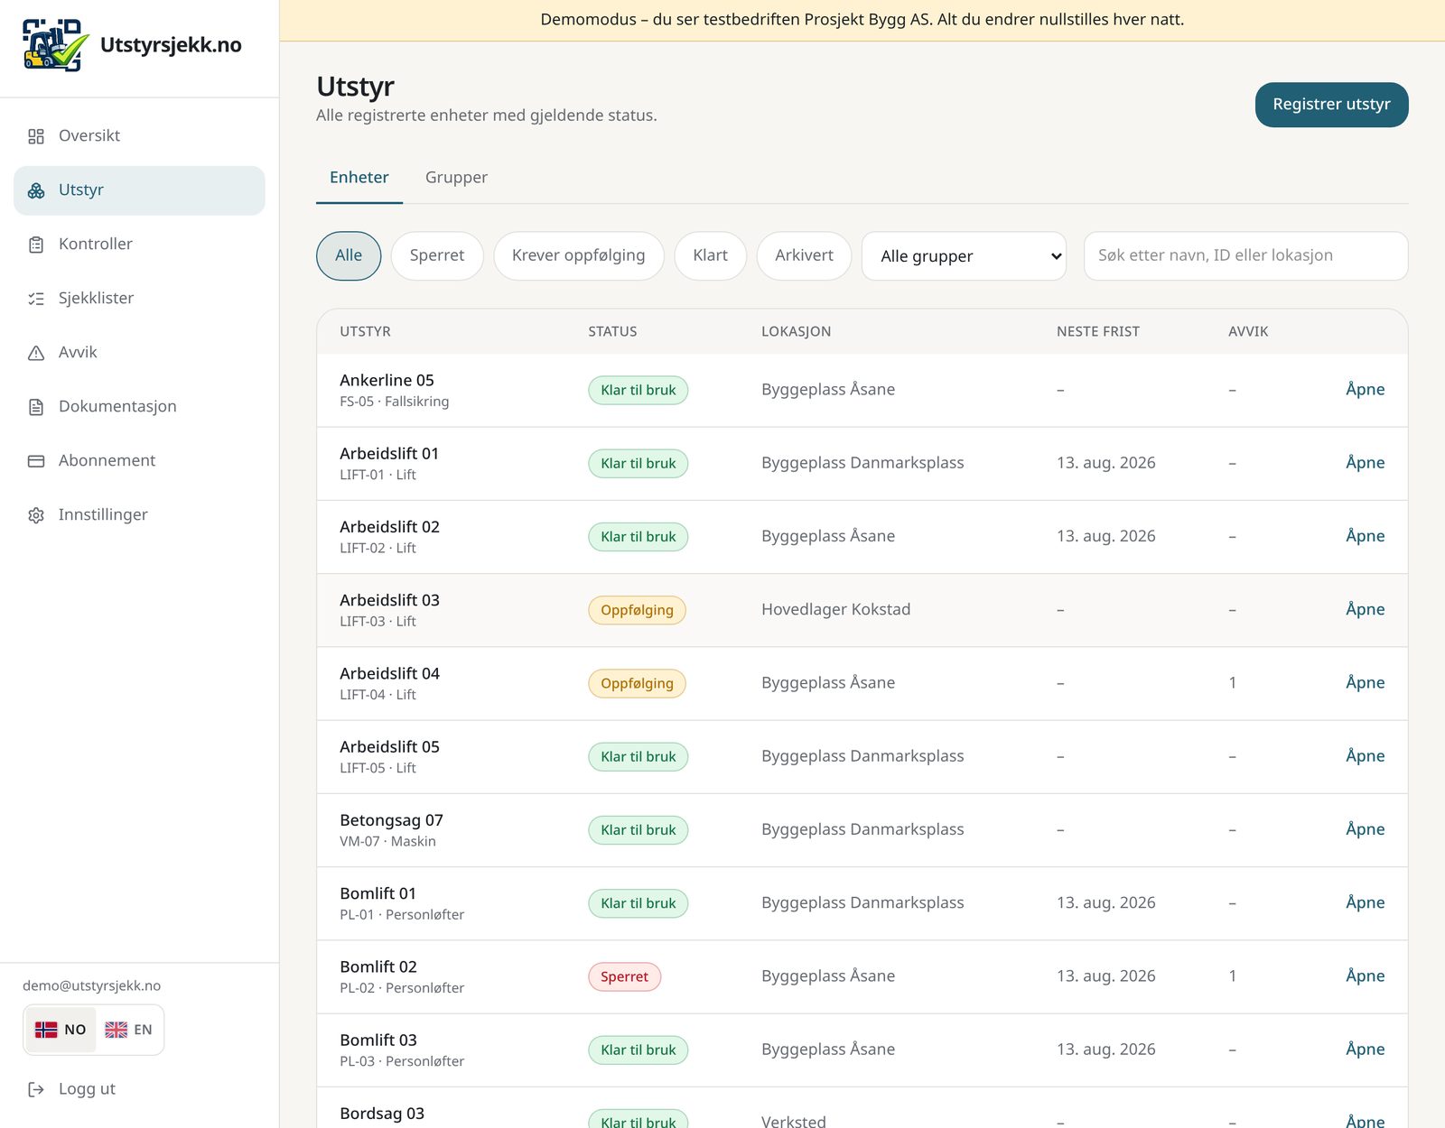1445x1128 pixels.
Task: Click the Sjekklister checklist icon
Action: click(36, 299)
